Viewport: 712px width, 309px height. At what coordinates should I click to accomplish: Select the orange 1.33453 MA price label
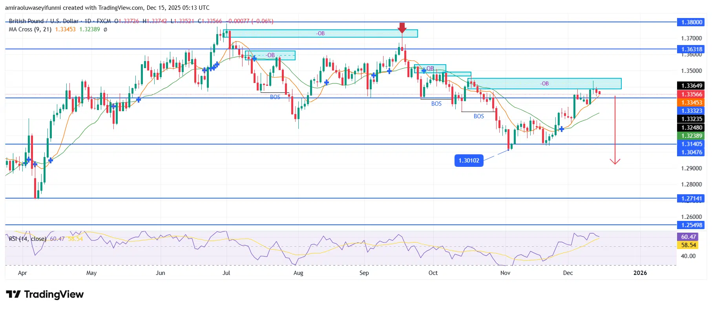click(x=691, y=103)
